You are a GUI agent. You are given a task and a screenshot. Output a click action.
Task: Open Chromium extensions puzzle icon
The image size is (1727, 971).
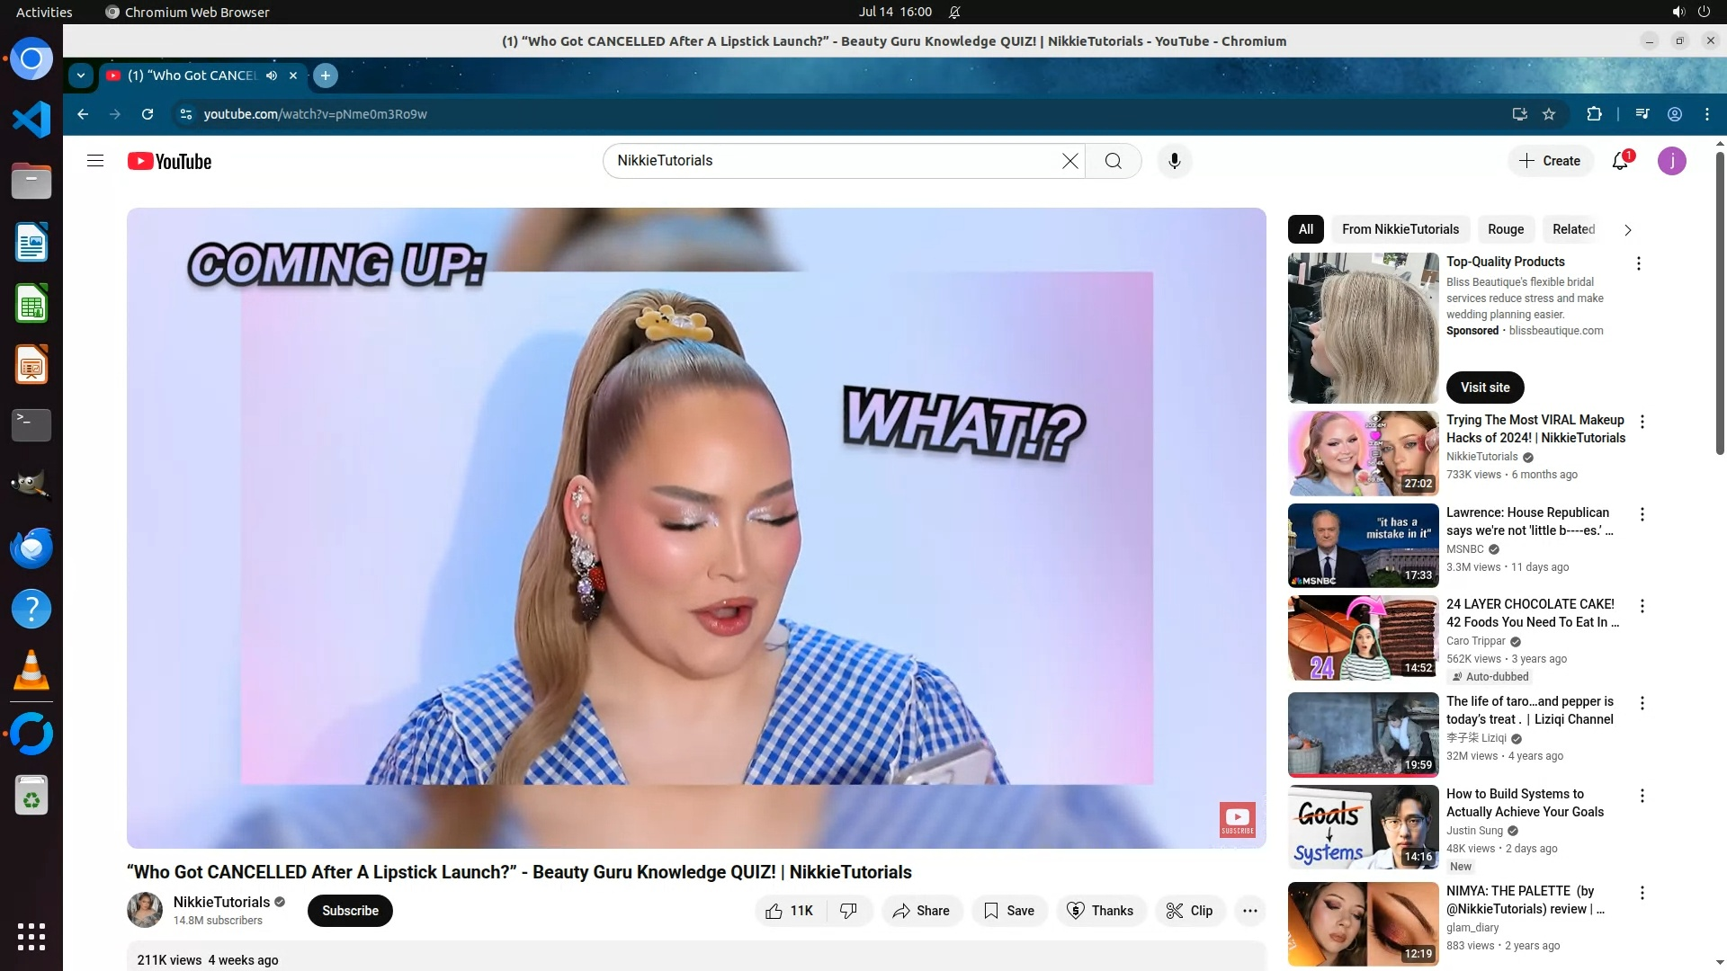tap(1594, 114)
